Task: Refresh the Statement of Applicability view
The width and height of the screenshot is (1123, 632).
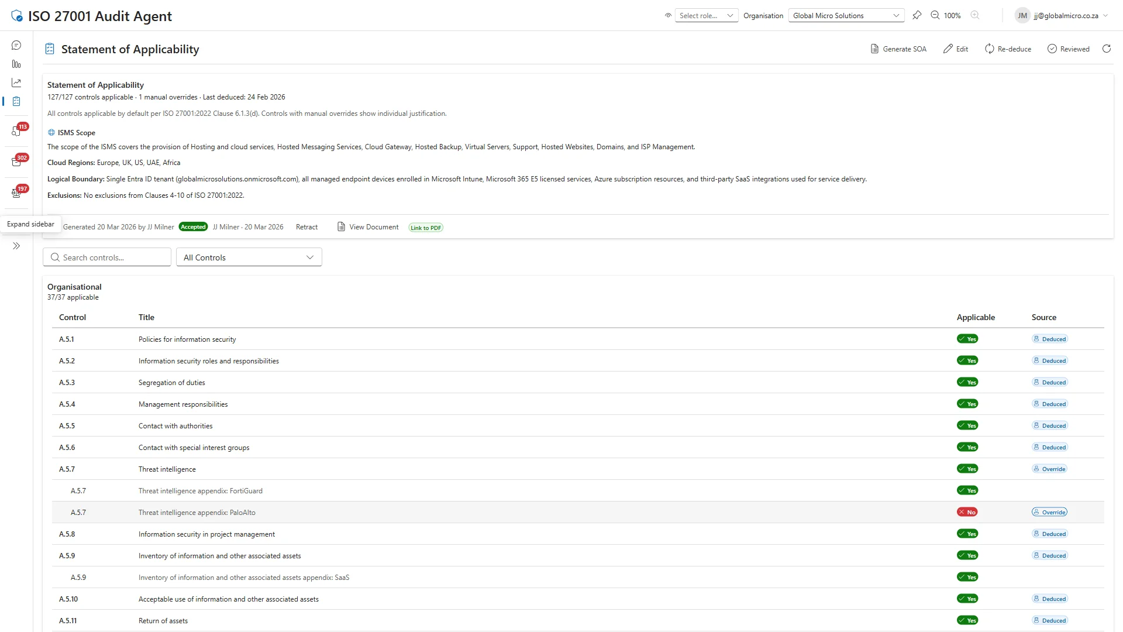Action: [x=1106, y=49]
